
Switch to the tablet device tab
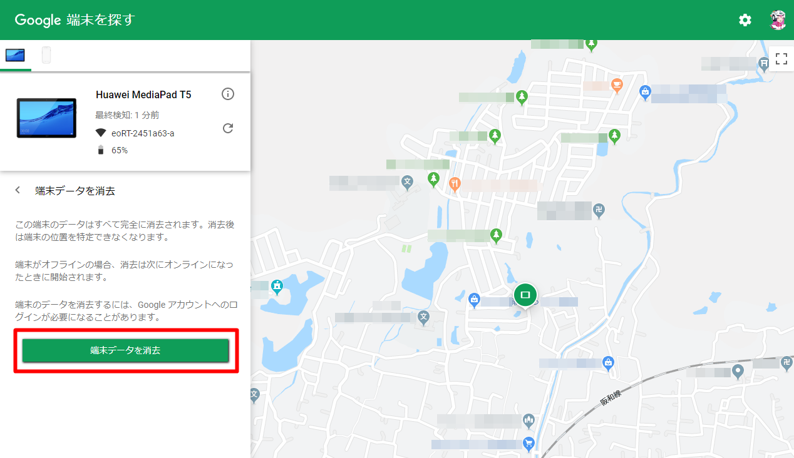[x=16, y=56]
